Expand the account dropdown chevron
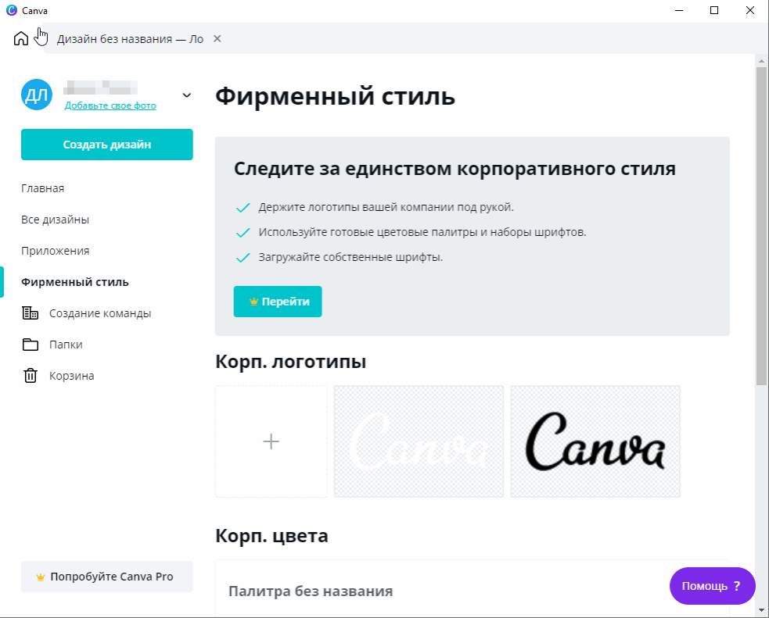 [x=186, y=95]
